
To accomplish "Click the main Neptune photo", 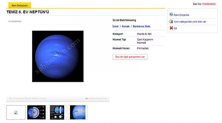I will click(58, 56).
